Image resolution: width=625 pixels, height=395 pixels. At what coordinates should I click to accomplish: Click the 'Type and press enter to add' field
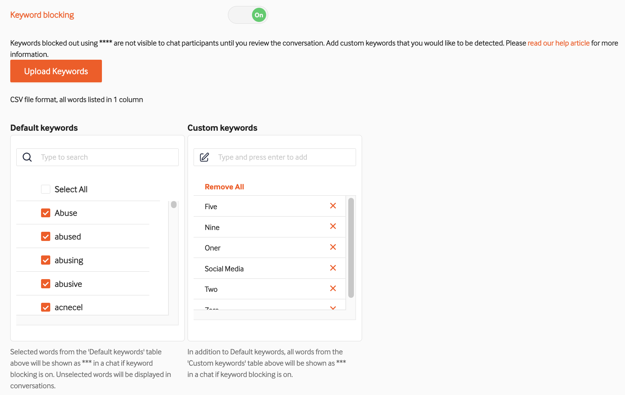280,157
